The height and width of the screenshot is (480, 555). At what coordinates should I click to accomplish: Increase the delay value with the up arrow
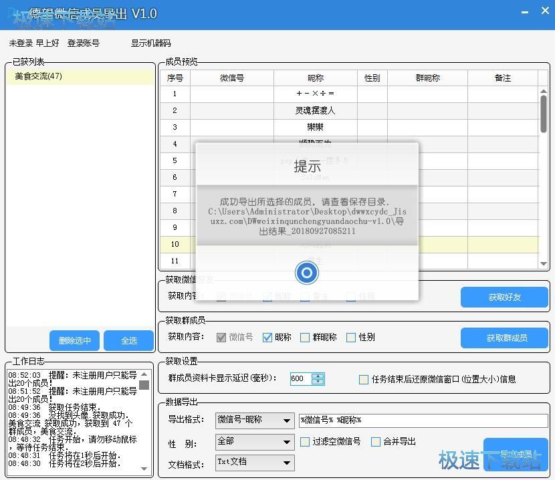(x=318, y=376)
